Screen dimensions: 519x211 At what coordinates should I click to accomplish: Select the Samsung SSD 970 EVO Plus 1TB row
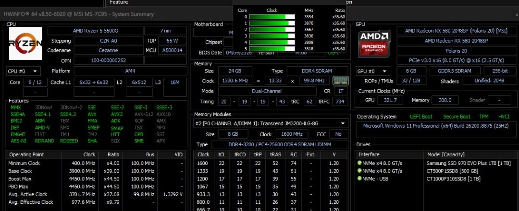click(x=437, y=163)
